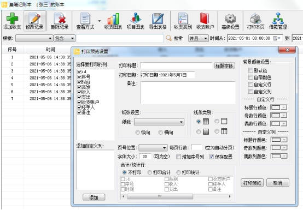Select the horizontal lines only style
Viewport: 303px width, 210px height.
tap(206, 131)
